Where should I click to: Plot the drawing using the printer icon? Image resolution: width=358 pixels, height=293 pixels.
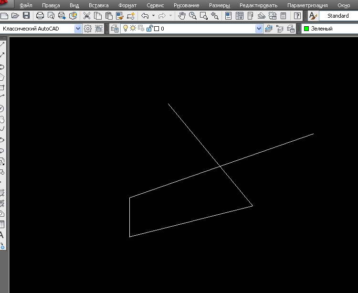tap(40, 16)
